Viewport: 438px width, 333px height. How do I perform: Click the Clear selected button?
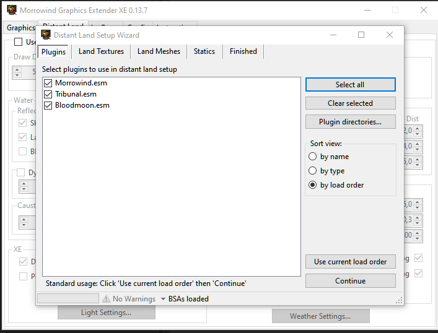coord(350,103)
